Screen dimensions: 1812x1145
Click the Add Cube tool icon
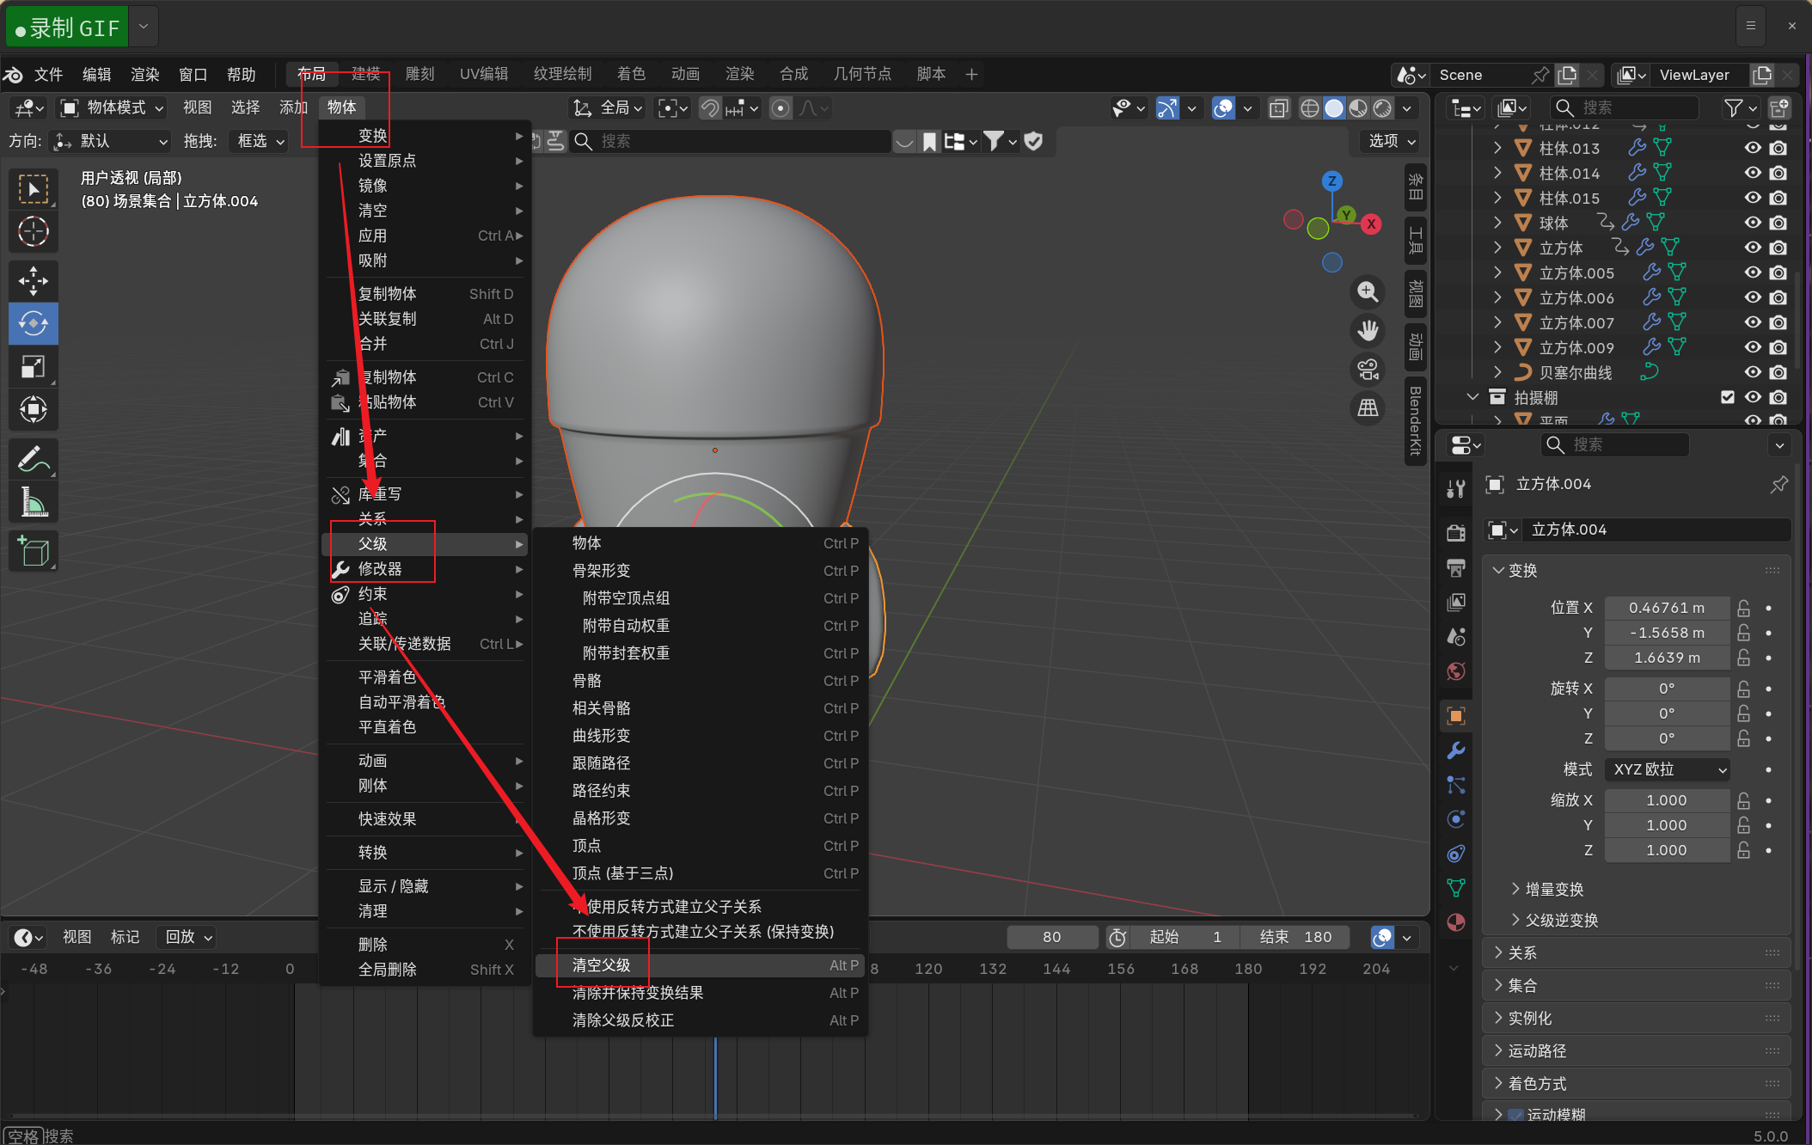[x=34, y=551]
